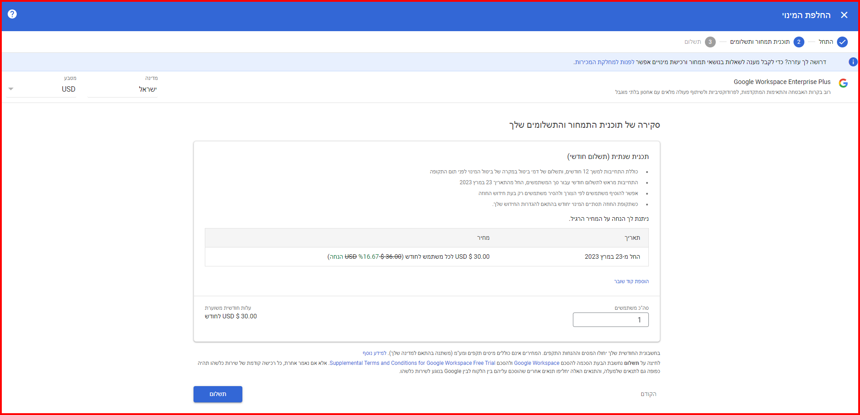The image size is (860, 415).
Task: Click the תאריך column header
Action: [x=632, y=238]
